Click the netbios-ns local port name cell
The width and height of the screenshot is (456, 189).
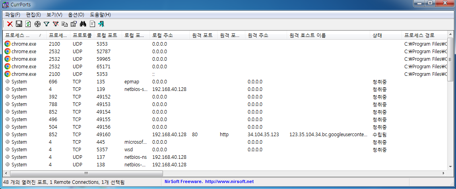point(135,157)
